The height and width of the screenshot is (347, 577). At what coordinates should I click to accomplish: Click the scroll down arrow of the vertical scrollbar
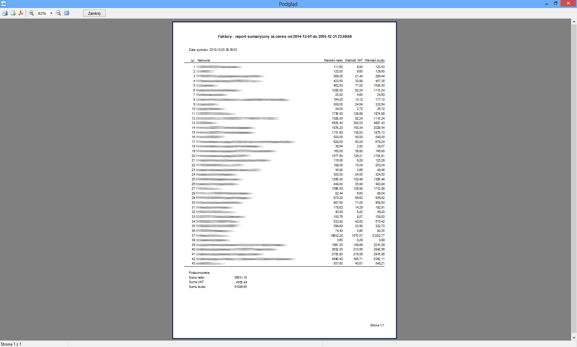pos(574,338)
